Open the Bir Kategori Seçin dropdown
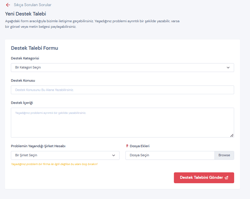This screenshot has height=199, width=250. pos(116,67)
